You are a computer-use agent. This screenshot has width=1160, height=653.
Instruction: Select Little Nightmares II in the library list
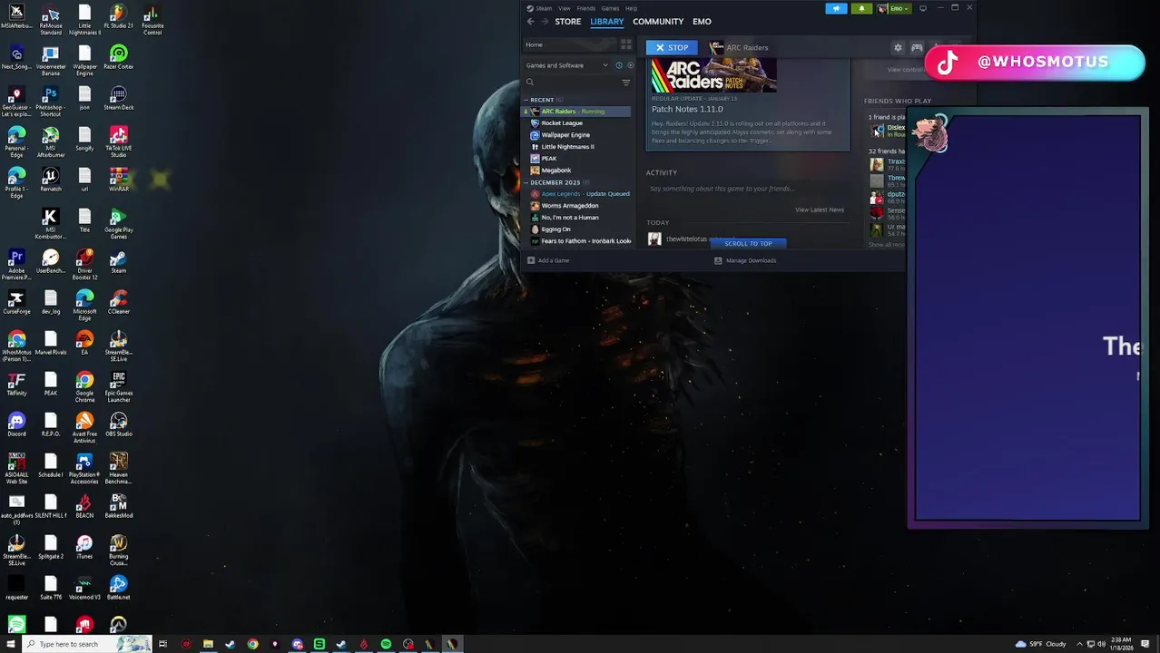click(576, 147)
